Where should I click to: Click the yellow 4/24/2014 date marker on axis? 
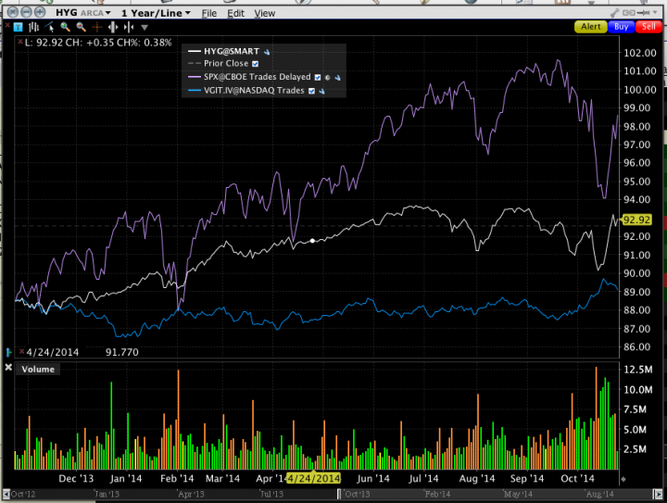(313, 478)
